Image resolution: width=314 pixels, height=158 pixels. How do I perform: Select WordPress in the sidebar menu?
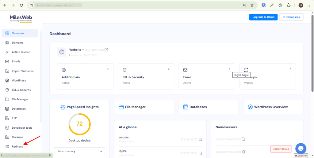pos(19,81)
